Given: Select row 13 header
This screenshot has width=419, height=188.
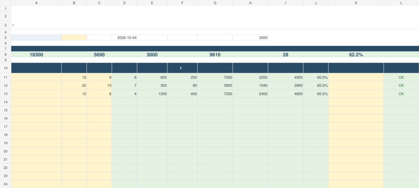Looking at the screenshot, I should (6, 94).
